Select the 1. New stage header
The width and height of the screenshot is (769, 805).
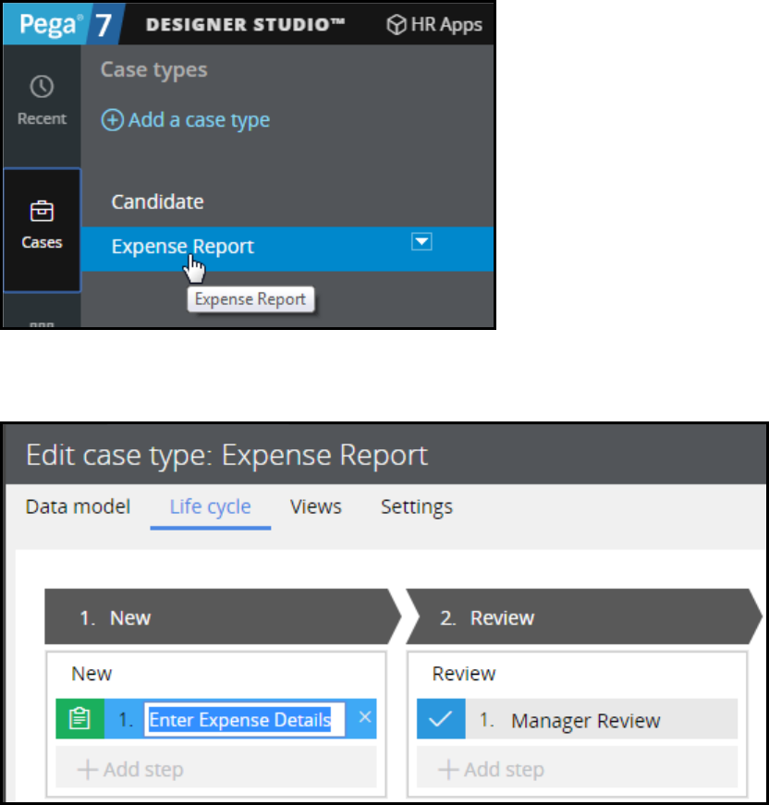(221, 616)
